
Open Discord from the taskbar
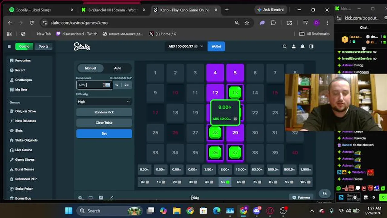(x=256, y=211)
